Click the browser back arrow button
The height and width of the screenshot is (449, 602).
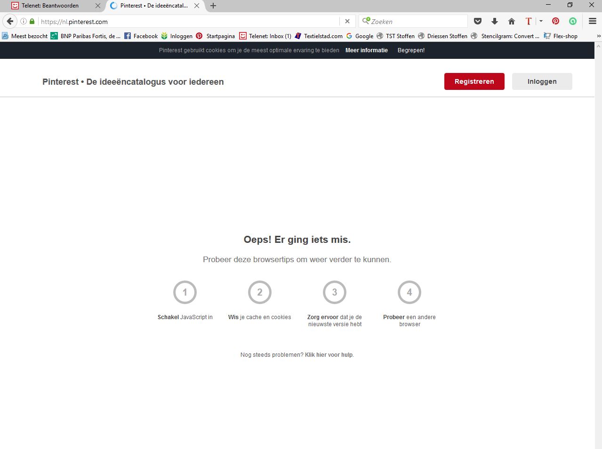pos(10,21)
